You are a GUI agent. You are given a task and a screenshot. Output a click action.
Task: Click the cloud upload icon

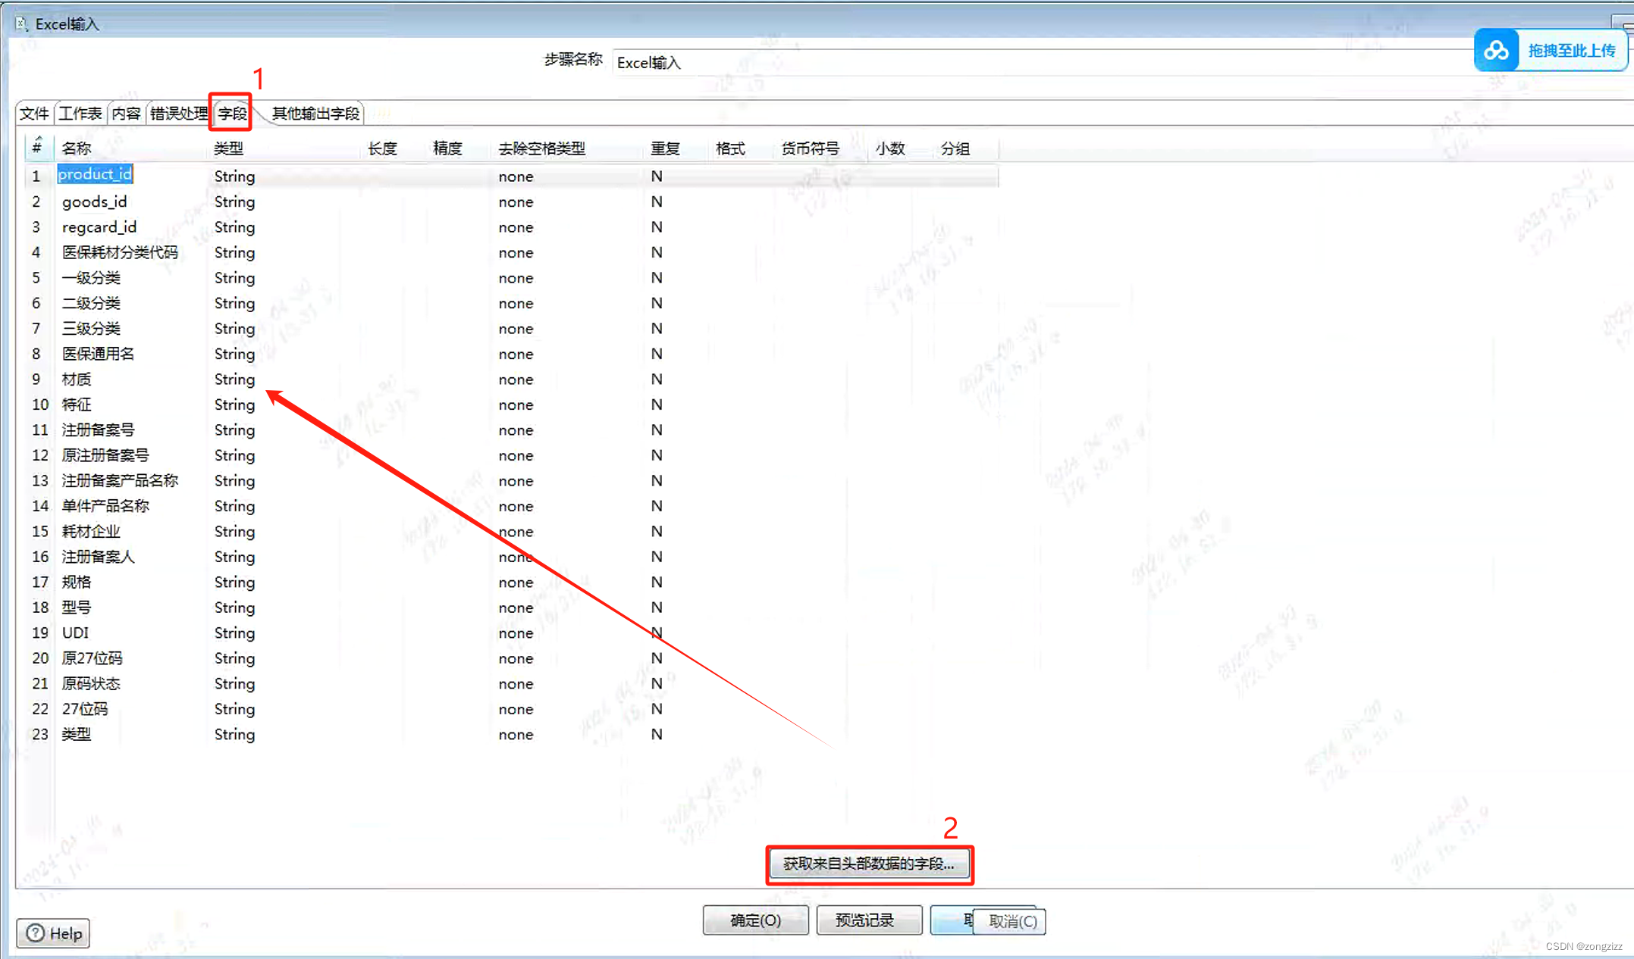pyautogui.click(x=1496, y=49)
